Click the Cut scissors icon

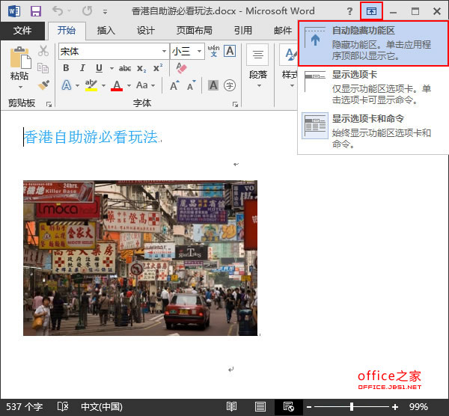(x=43, y=51)
